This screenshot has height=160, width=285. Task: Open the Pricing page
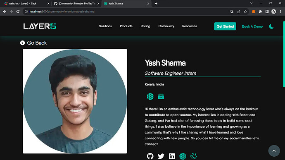coord(145,26)
